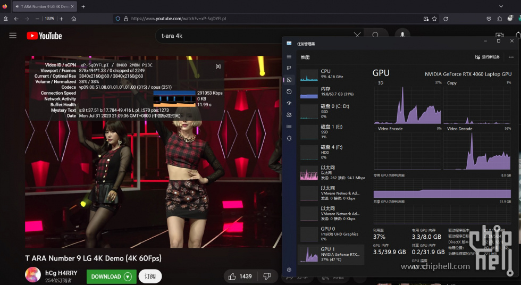Bookmark this page with the star icon

click(x=434, y=19)
